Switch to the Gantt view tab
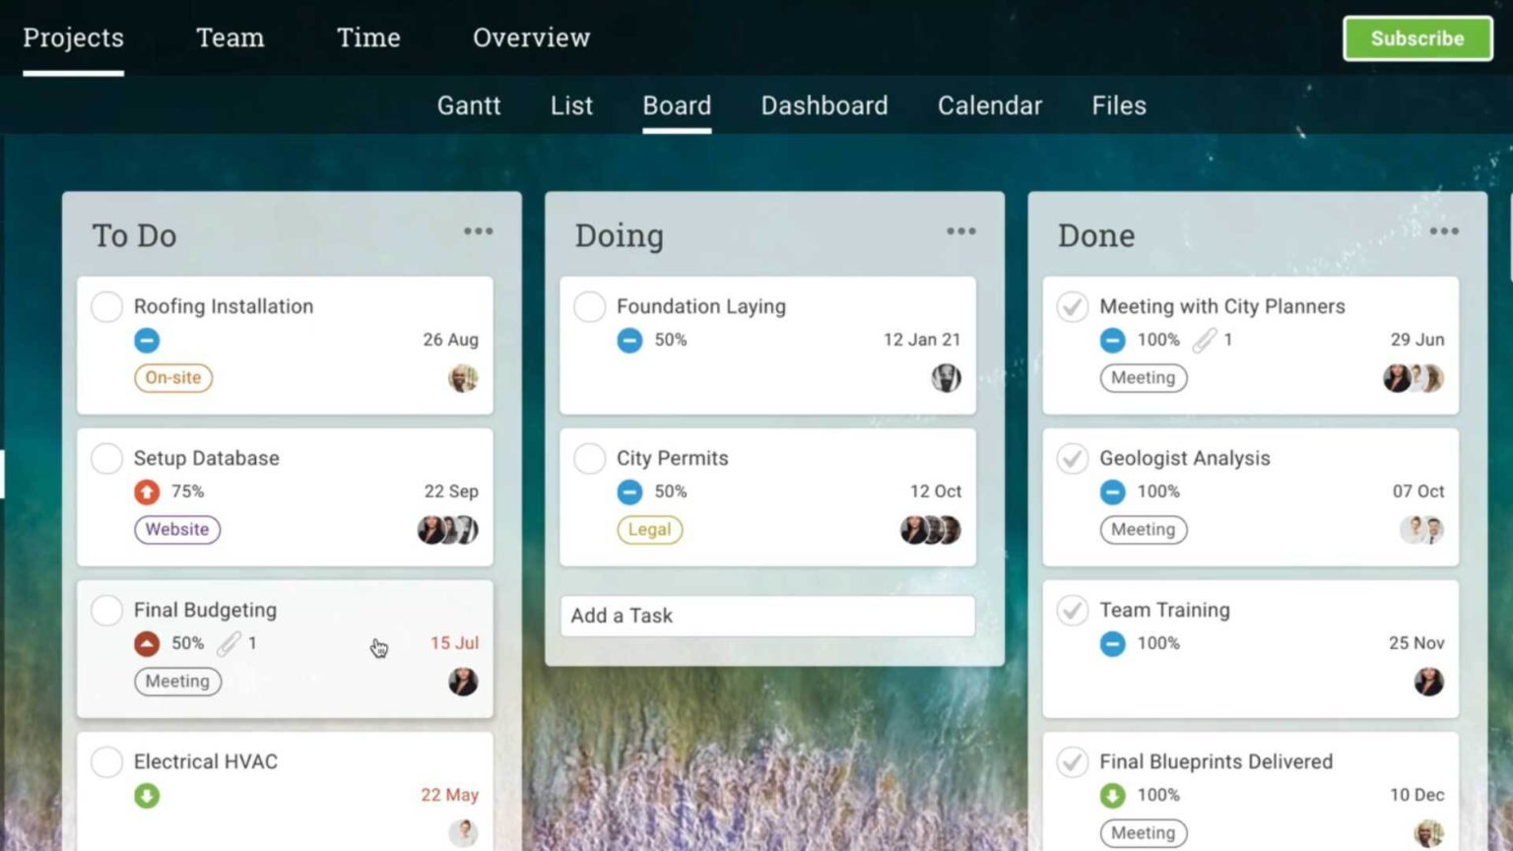Screen dimensions: 1513x851 tap(469, 105)
